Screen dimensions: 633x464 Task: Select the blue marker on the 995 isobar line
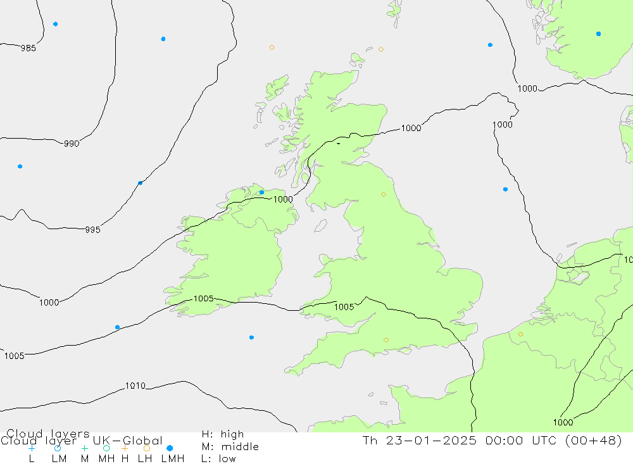coord(140,183)
